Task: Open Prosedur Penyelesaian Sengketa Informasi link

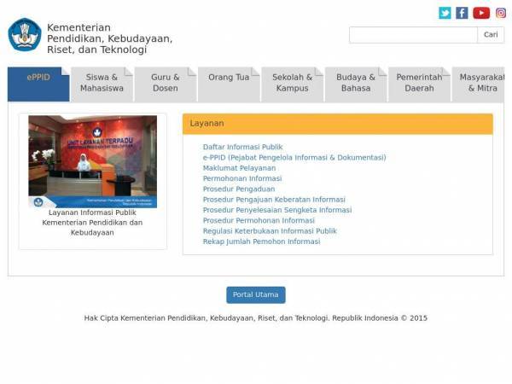Action: click(x=277, y=210)
